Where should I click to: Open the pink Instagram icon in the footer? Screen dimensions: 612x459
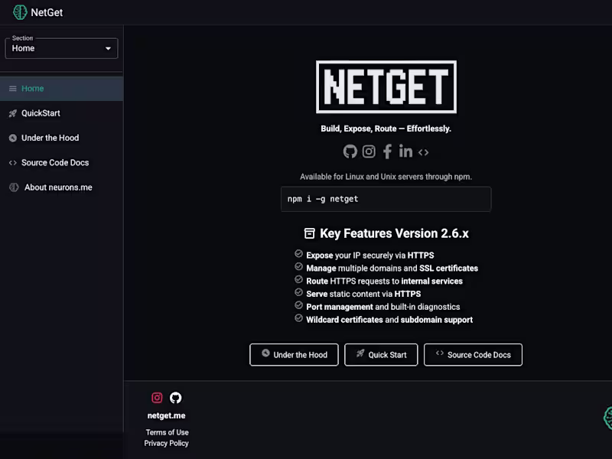pos(156,398)
